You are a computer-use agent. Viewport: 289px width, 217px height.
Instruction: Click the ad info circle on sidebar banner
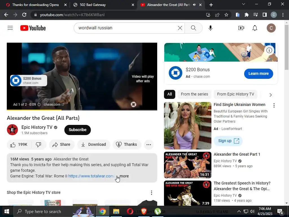click(269, 50)
